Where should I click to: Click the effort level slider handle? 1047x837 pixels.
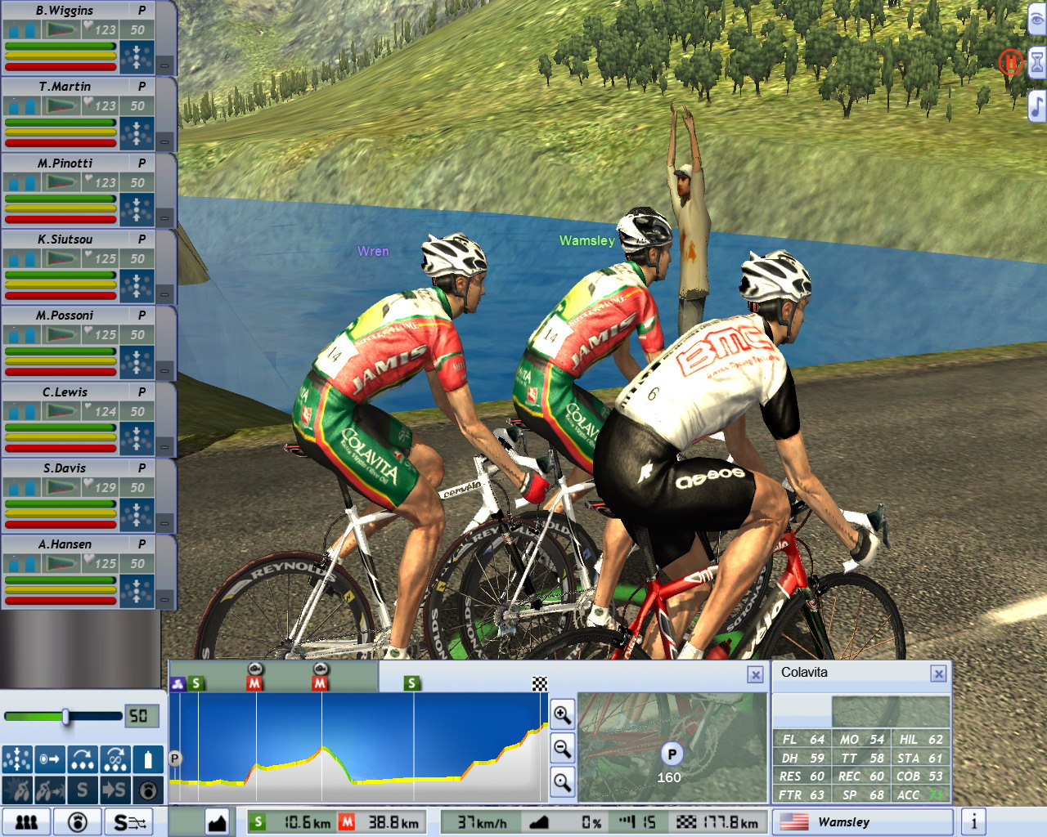[65, 717]
